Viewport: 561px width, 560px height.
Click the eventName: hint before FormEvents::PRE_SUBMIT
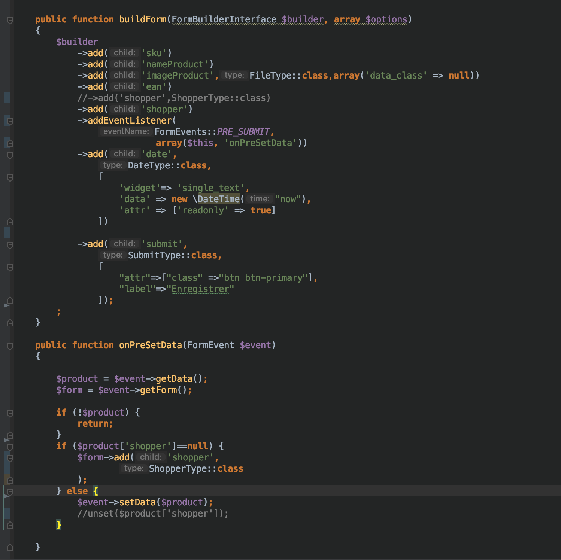pyautogui.click(x=126, y=131)
